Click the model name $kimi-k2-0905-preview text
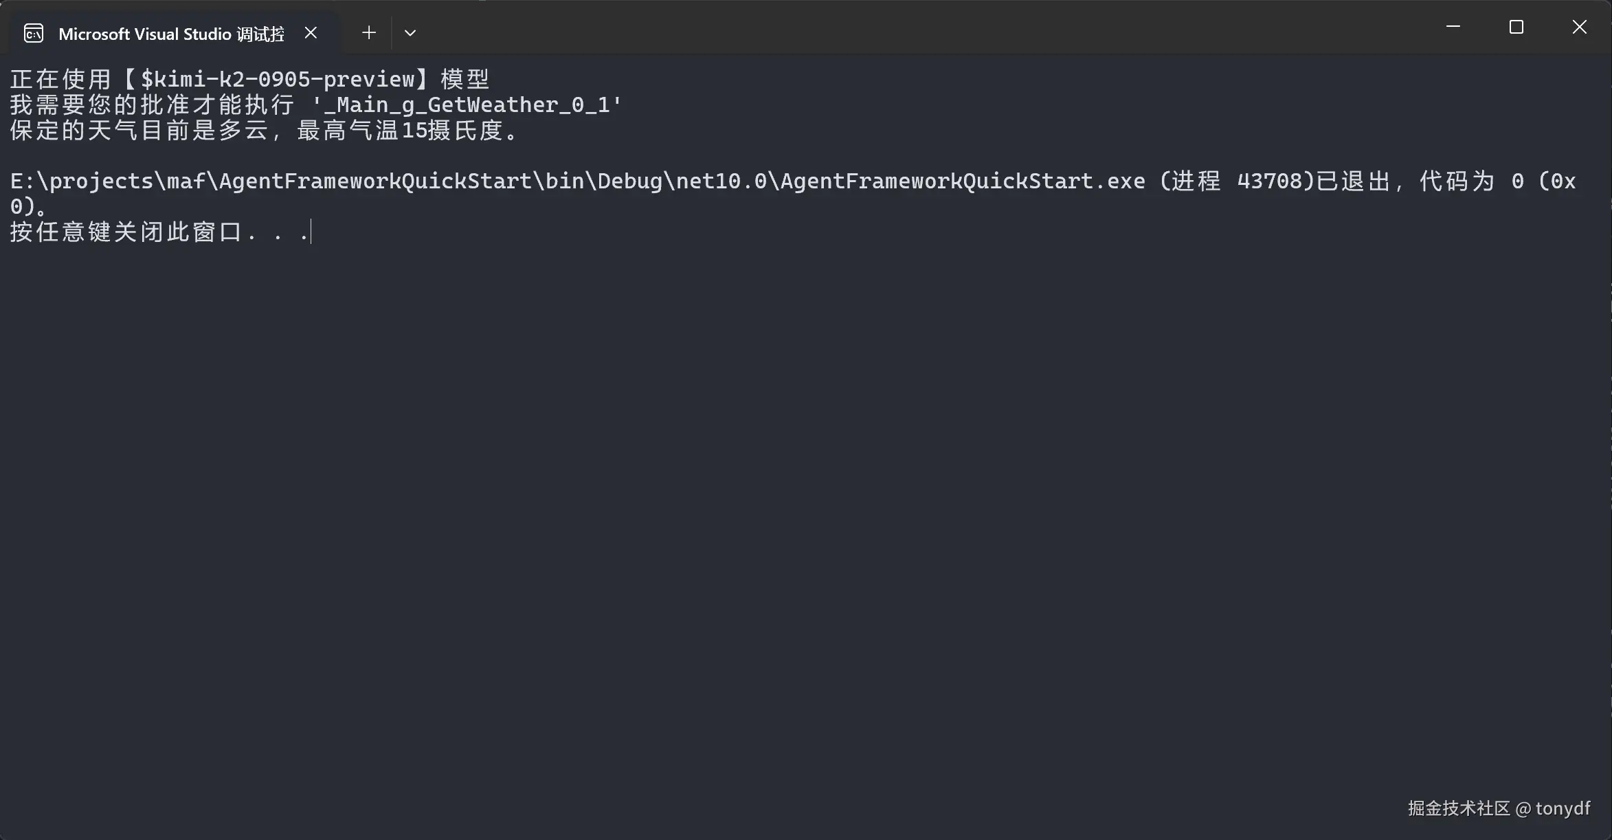Screen dimensions: 1612x840 click(278, 79)
